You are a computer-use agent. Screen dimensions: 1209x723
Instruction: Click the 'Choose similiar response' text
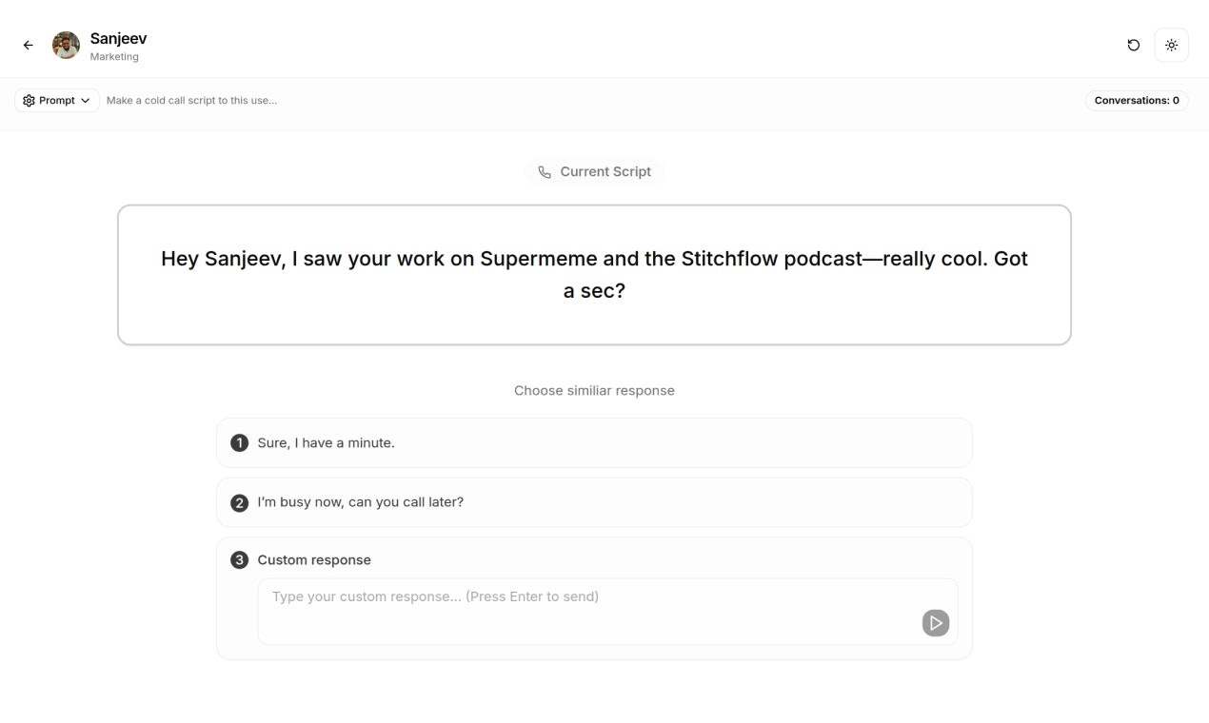coord(594,390)
